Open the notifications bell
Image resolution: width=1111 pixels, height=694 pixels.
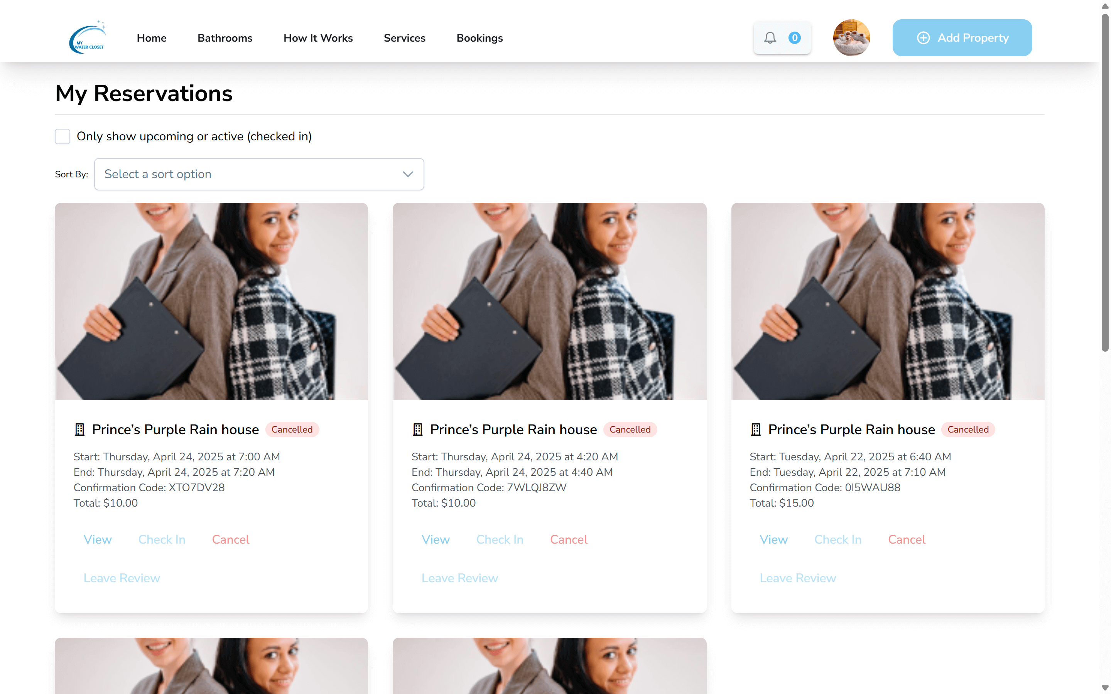770,38
